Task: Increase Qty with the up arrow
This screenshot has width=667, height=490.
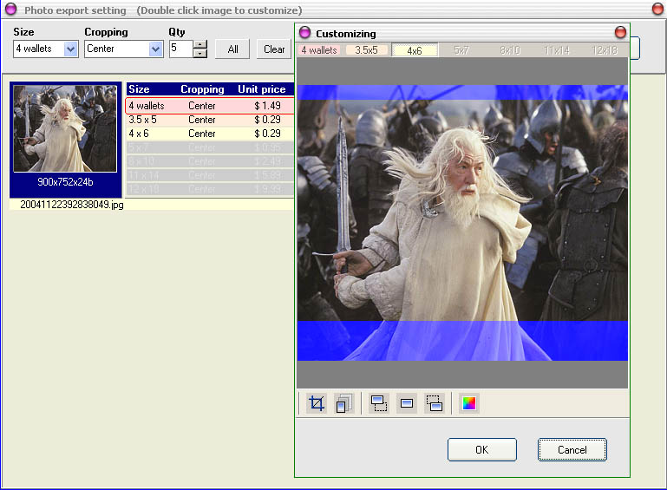Action: [x=200, y=44]
